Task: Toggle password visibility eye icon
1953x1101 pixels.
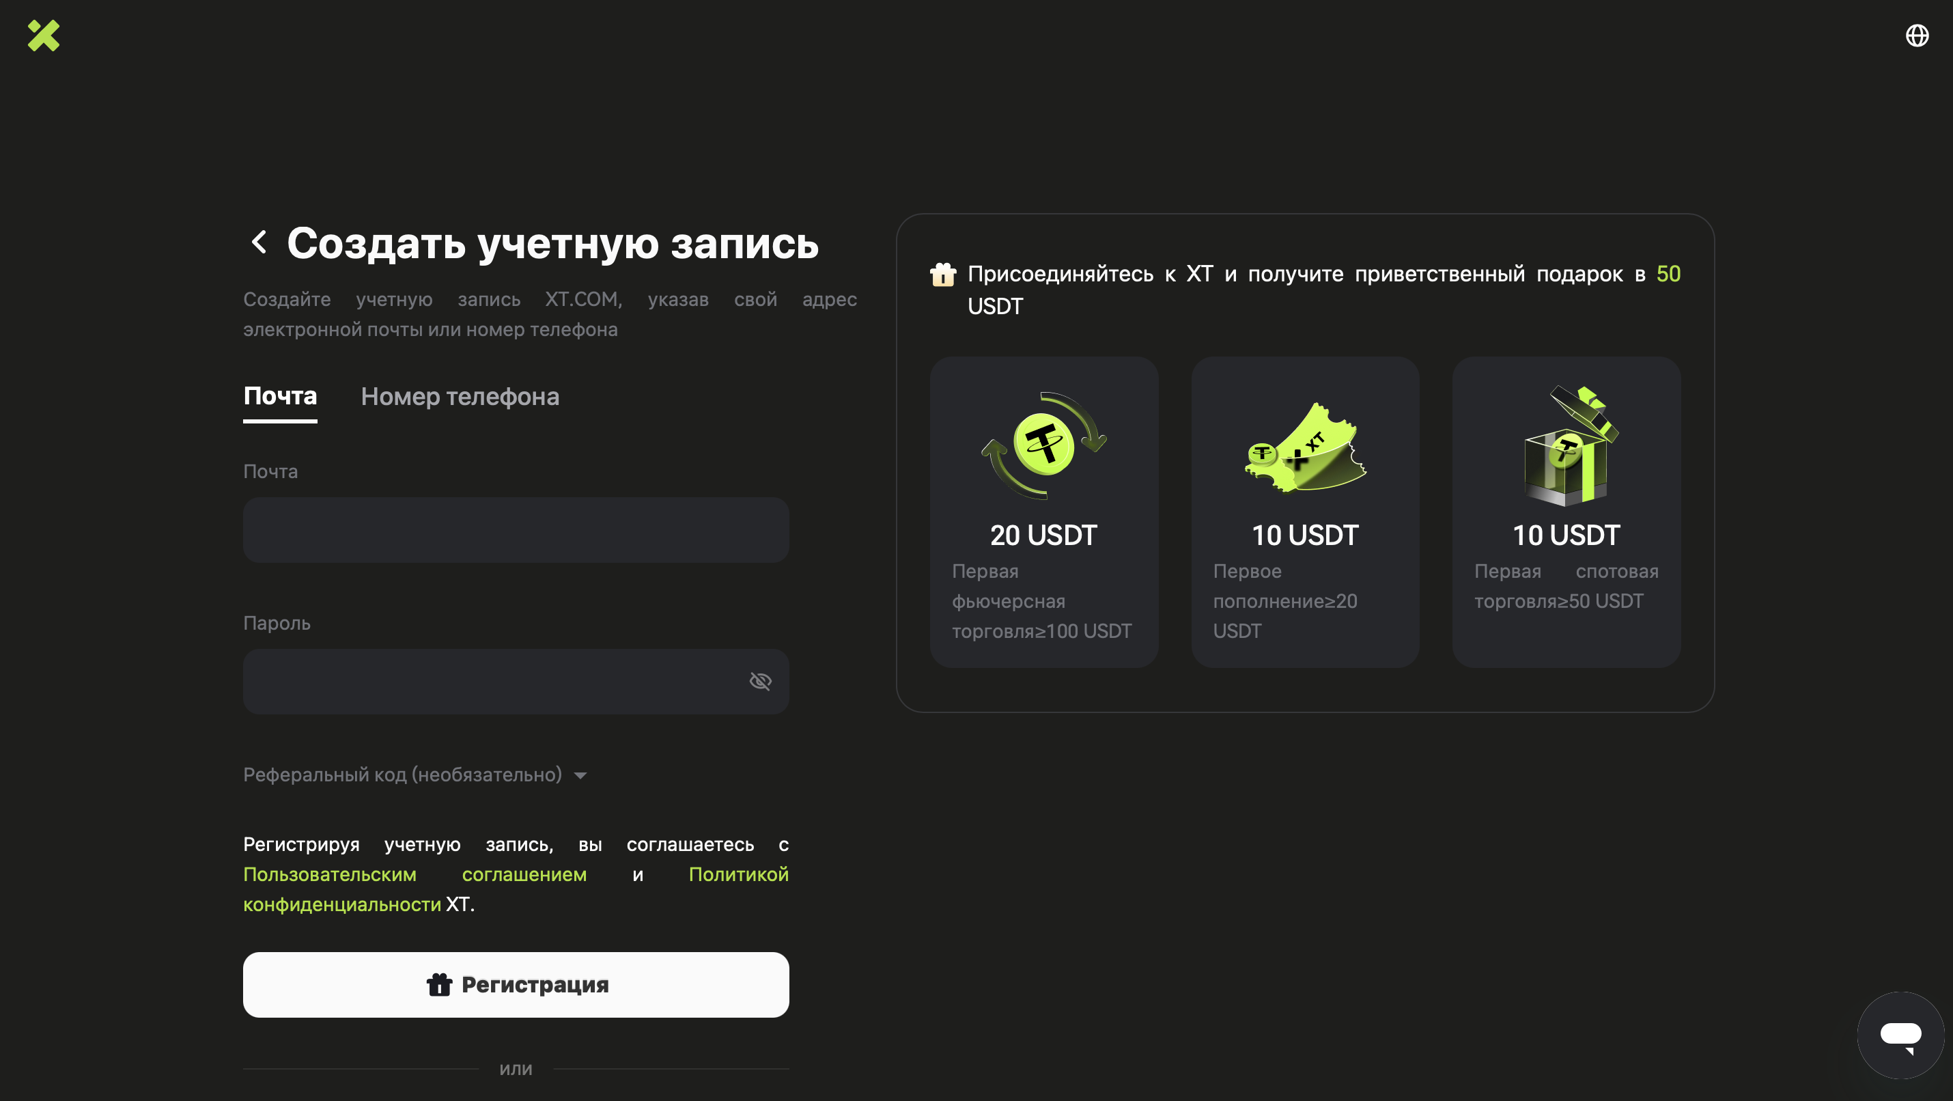Action: tap(759, 681)
